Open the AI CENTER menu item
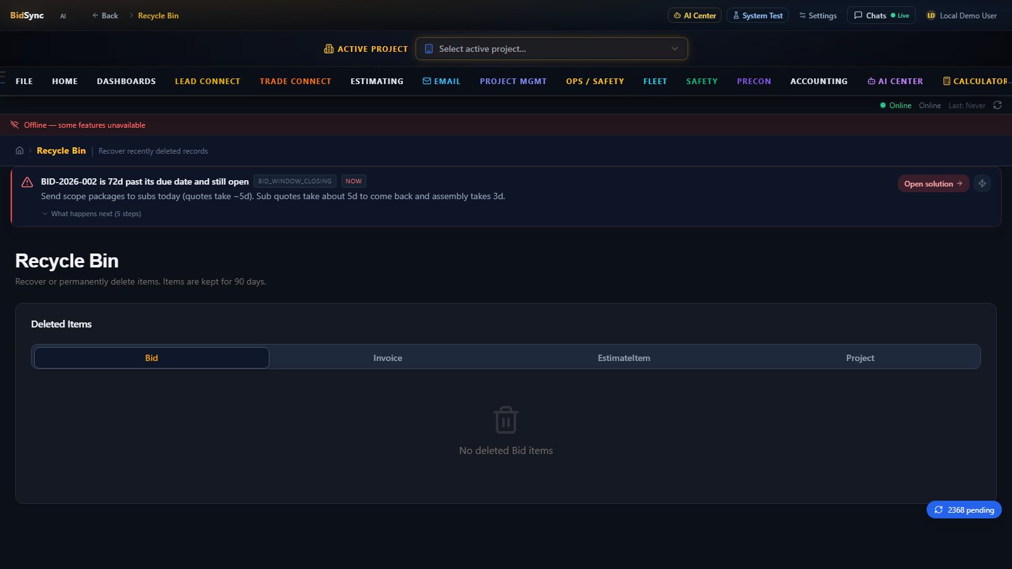Screen dimensions: 1012x569 point(895,81)
